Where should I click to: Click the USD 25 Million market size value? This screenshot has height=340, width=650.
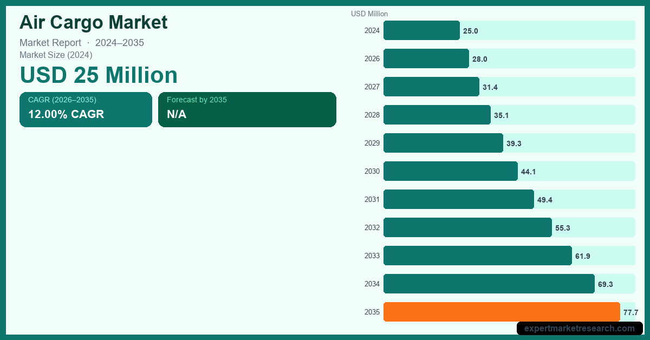(x=99, y=75)
